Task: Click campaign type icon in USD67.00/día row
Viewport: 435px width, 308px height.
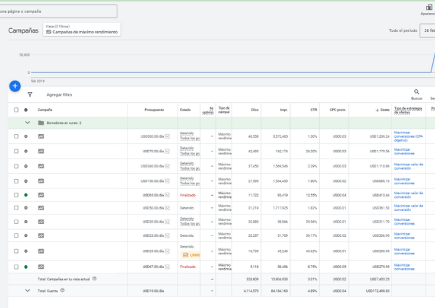Action: [41, 267]
